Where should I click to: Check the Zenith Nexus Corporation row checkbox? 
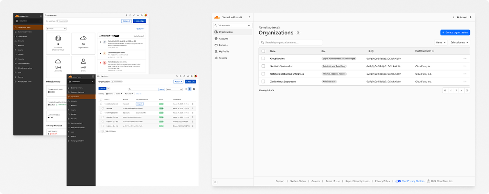(x=263, y=82)
